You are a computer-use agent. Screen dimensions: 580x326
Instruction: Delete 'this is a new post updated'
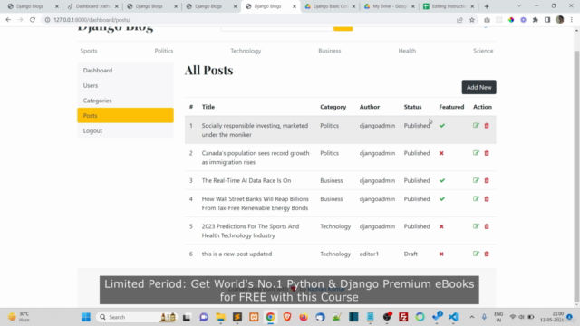click(x=487, y=254)
